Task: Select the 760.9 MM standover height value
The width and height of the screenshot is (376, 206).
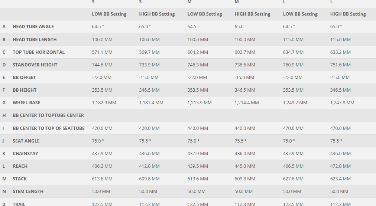Action: [x=293, y=65]
